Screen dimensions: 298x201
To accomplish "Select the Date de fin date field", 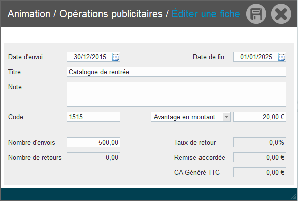I will click(260, 57).
